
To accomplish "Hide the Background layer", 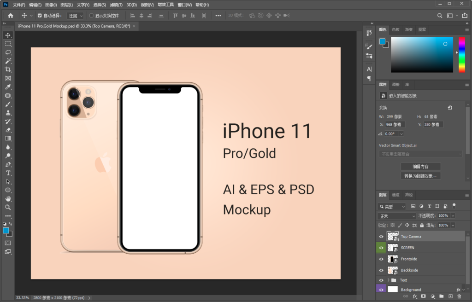I will [x=381, y=290].
